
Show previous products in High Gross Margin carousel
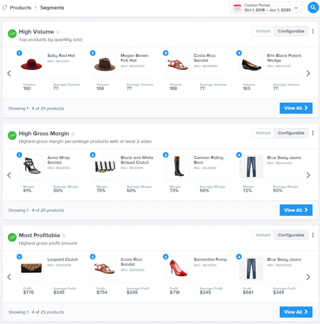(9, 175)
